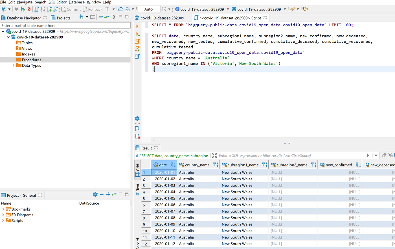395x249 pixels.
Task: Click the Collapse All icon in Navigator
Action: point(100,17)
